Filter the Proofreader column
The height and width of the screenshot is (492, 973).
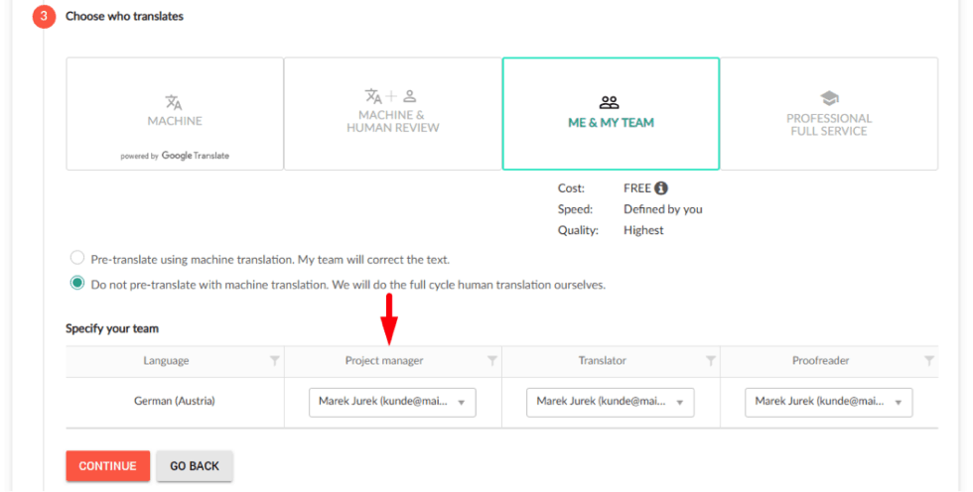[x=929, y=361]
